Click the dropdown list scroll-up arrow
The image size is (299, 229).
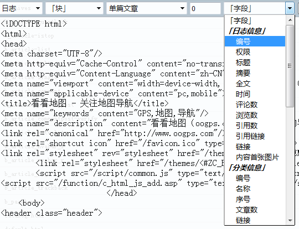point(290,20)
